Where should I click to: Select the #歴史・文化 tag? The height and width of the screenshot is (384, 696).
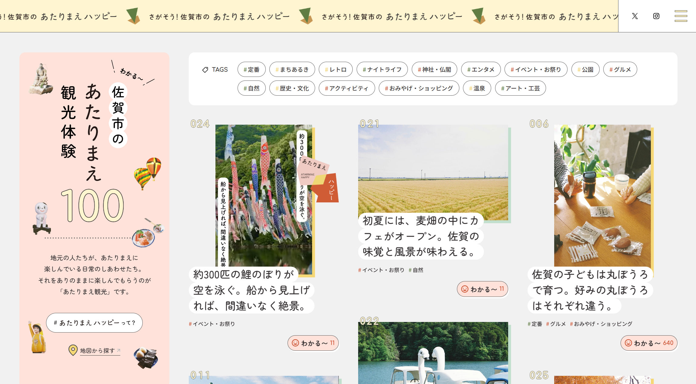292,88
